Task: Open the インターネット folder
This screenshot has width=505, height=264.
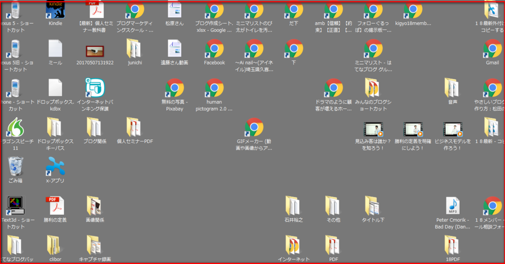Action: coord(293,245)
